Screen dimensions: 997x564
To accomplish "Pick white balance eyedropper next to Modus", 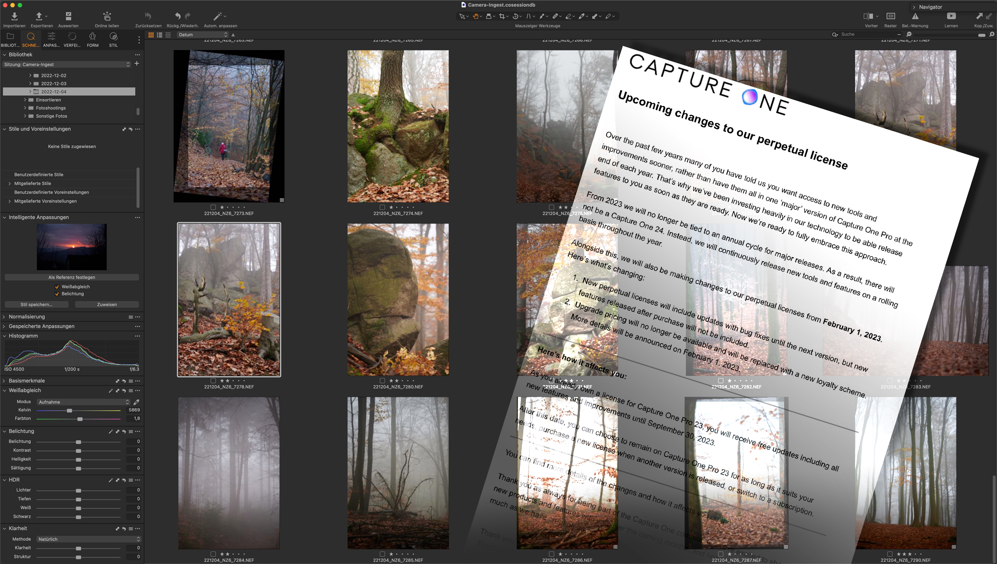I will pyautogui.click(x=137, y=402).
